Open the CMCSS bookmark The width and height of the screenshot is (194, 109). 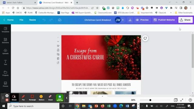coord(17,13)
